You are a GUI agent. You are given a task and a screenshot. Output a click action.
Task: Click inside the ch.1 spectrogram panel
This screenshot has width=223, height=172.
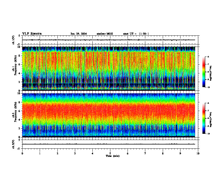109,69
